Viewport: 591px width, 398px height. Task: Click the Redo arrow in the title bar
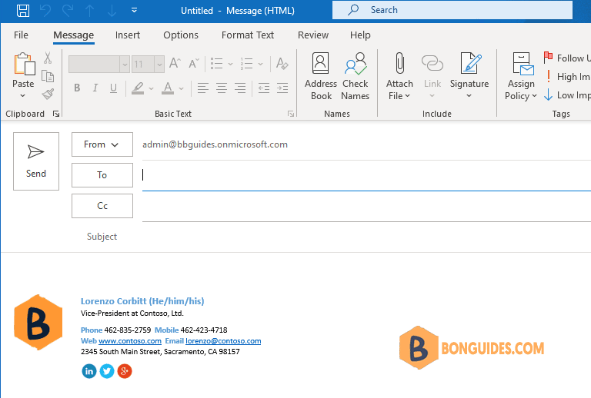pos(68,11)
